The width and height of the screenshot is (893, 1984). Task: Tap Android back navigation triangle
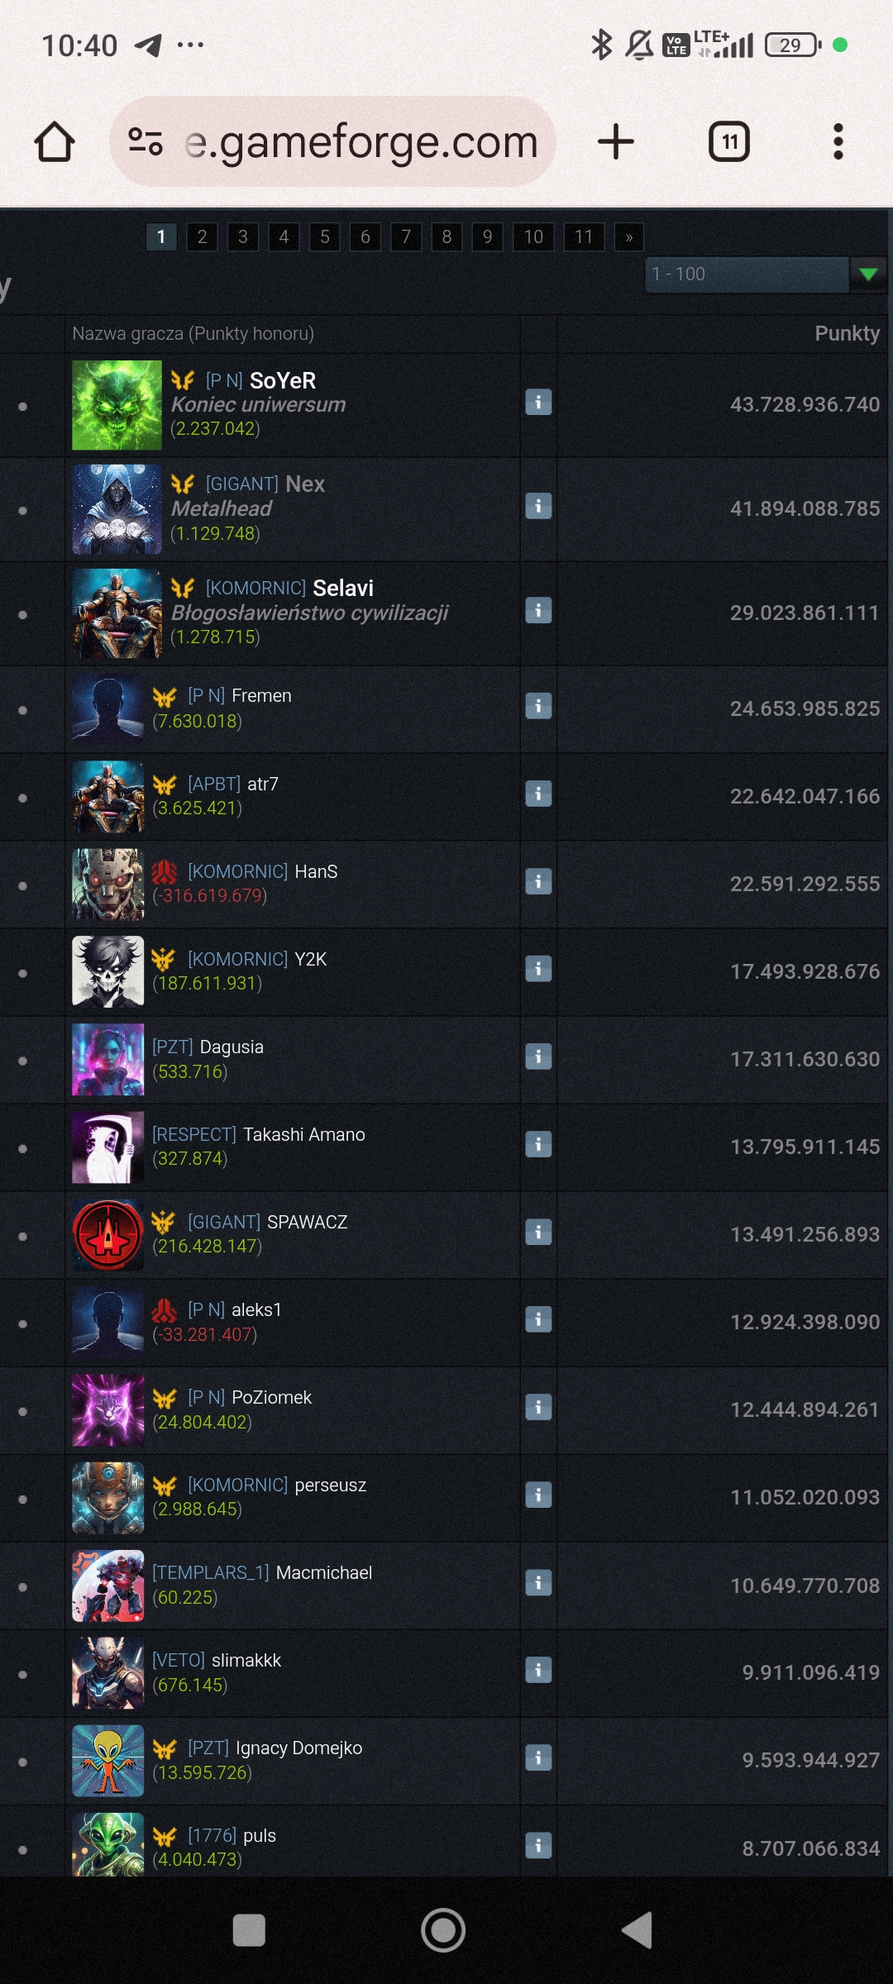[638, 1930]
